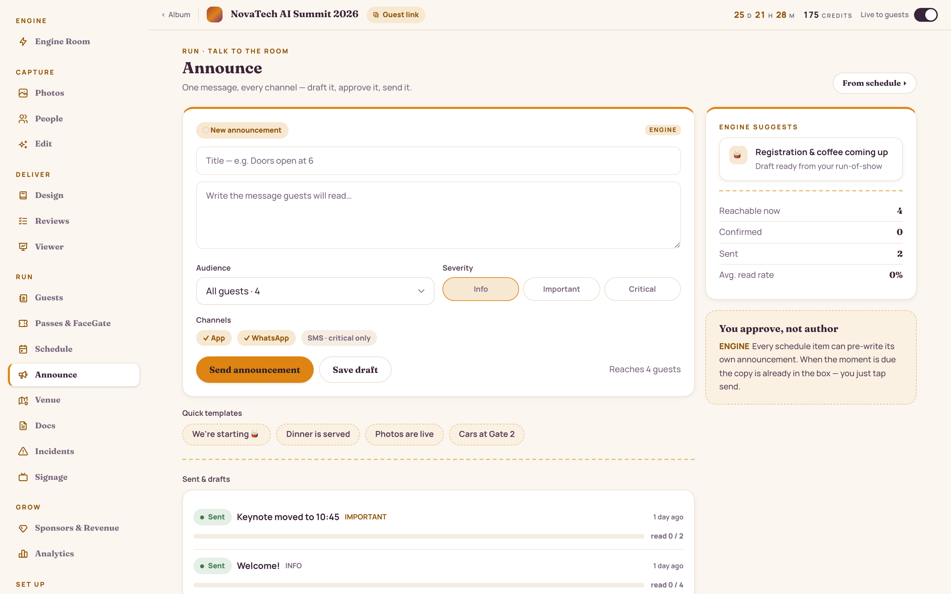Toggle the Live to guests switch
The height and width of the screenshot is (594, 951).
(926, 15)
